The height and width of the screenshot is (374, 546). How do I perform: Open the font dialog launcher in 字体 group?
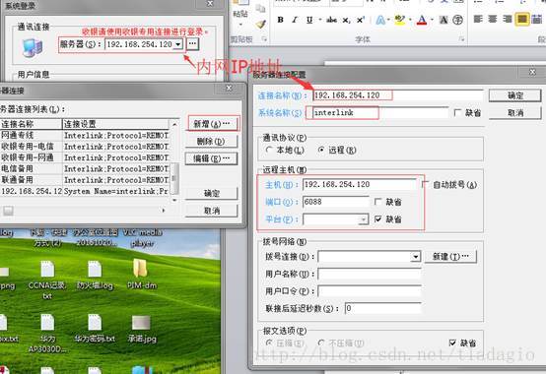click(x=461, y=39)
